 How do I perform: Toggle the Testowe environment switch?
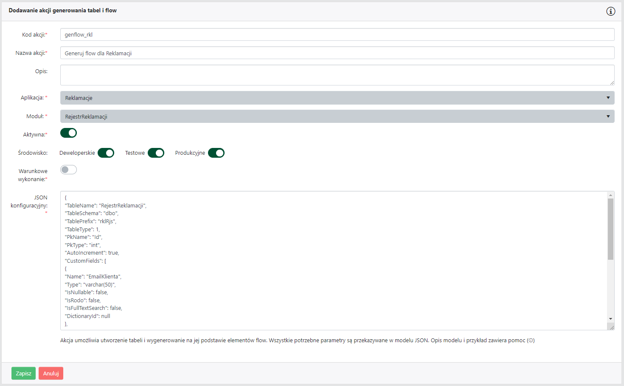[156, 153]
